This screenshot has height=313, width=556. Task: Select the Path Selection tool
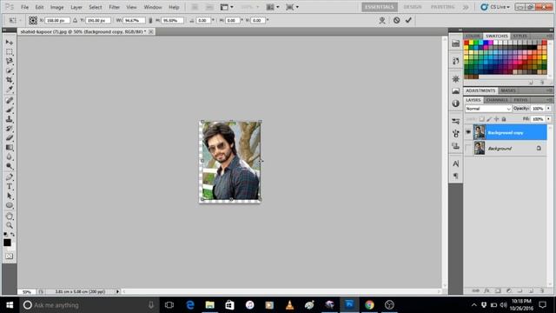pyautogui.click(x=10, y=196)
